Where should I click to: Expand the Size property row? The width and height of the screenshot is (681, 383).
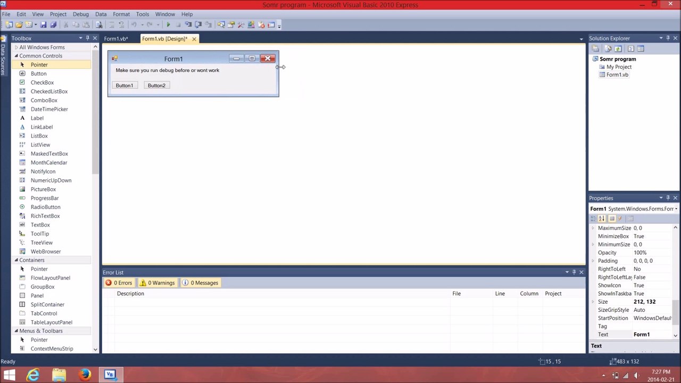pos(593,302)
